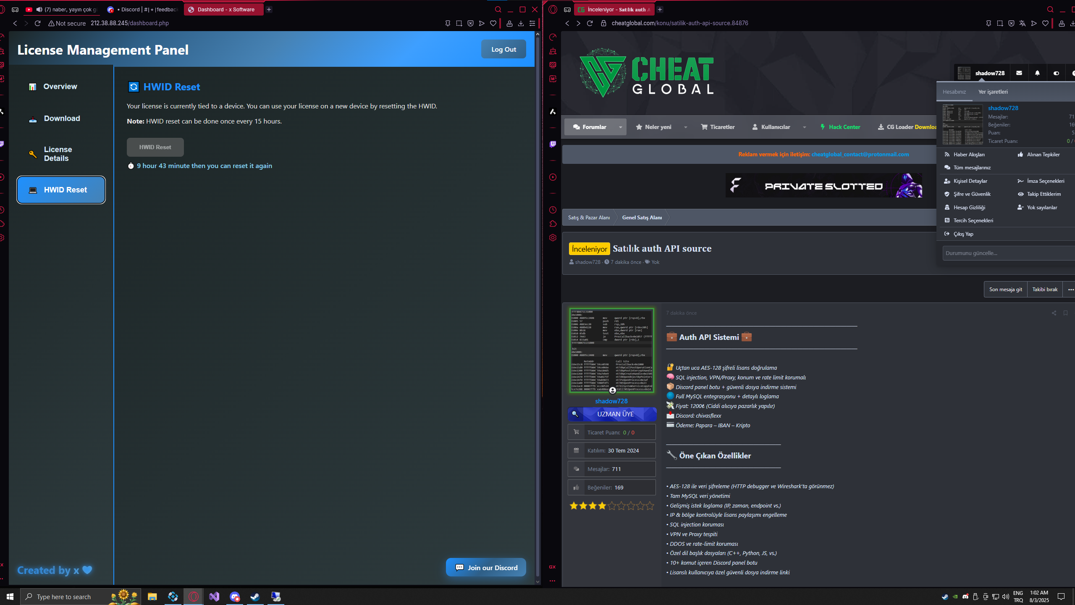Screen dimensions: 1075x605
Task: Click Join our Discord button
Action: pos(486,568)
